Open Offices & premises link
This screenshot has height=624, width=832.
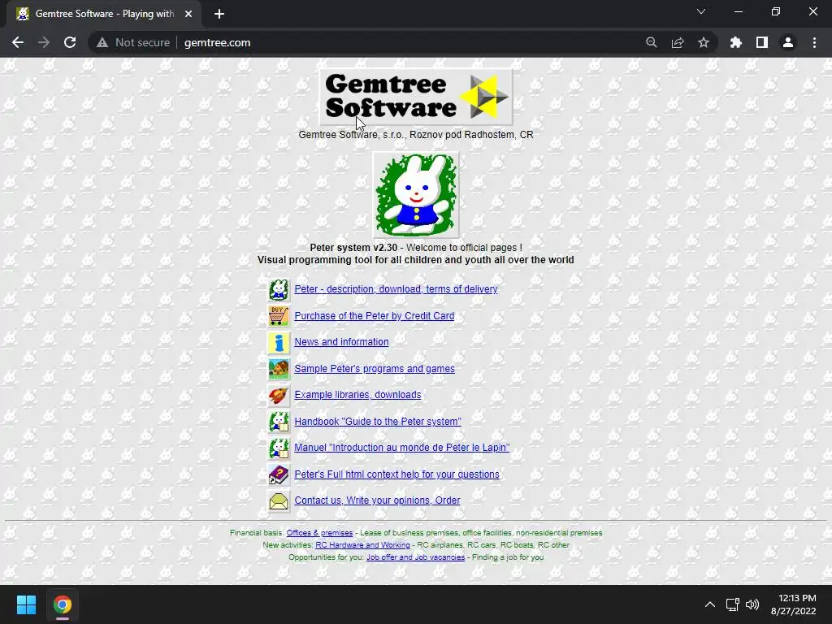click(x=319, y=533)
